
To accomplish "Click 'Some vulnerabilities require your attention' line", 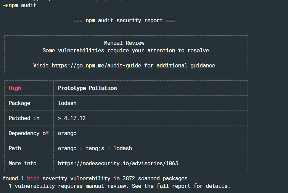I will (x=126, y=50).
